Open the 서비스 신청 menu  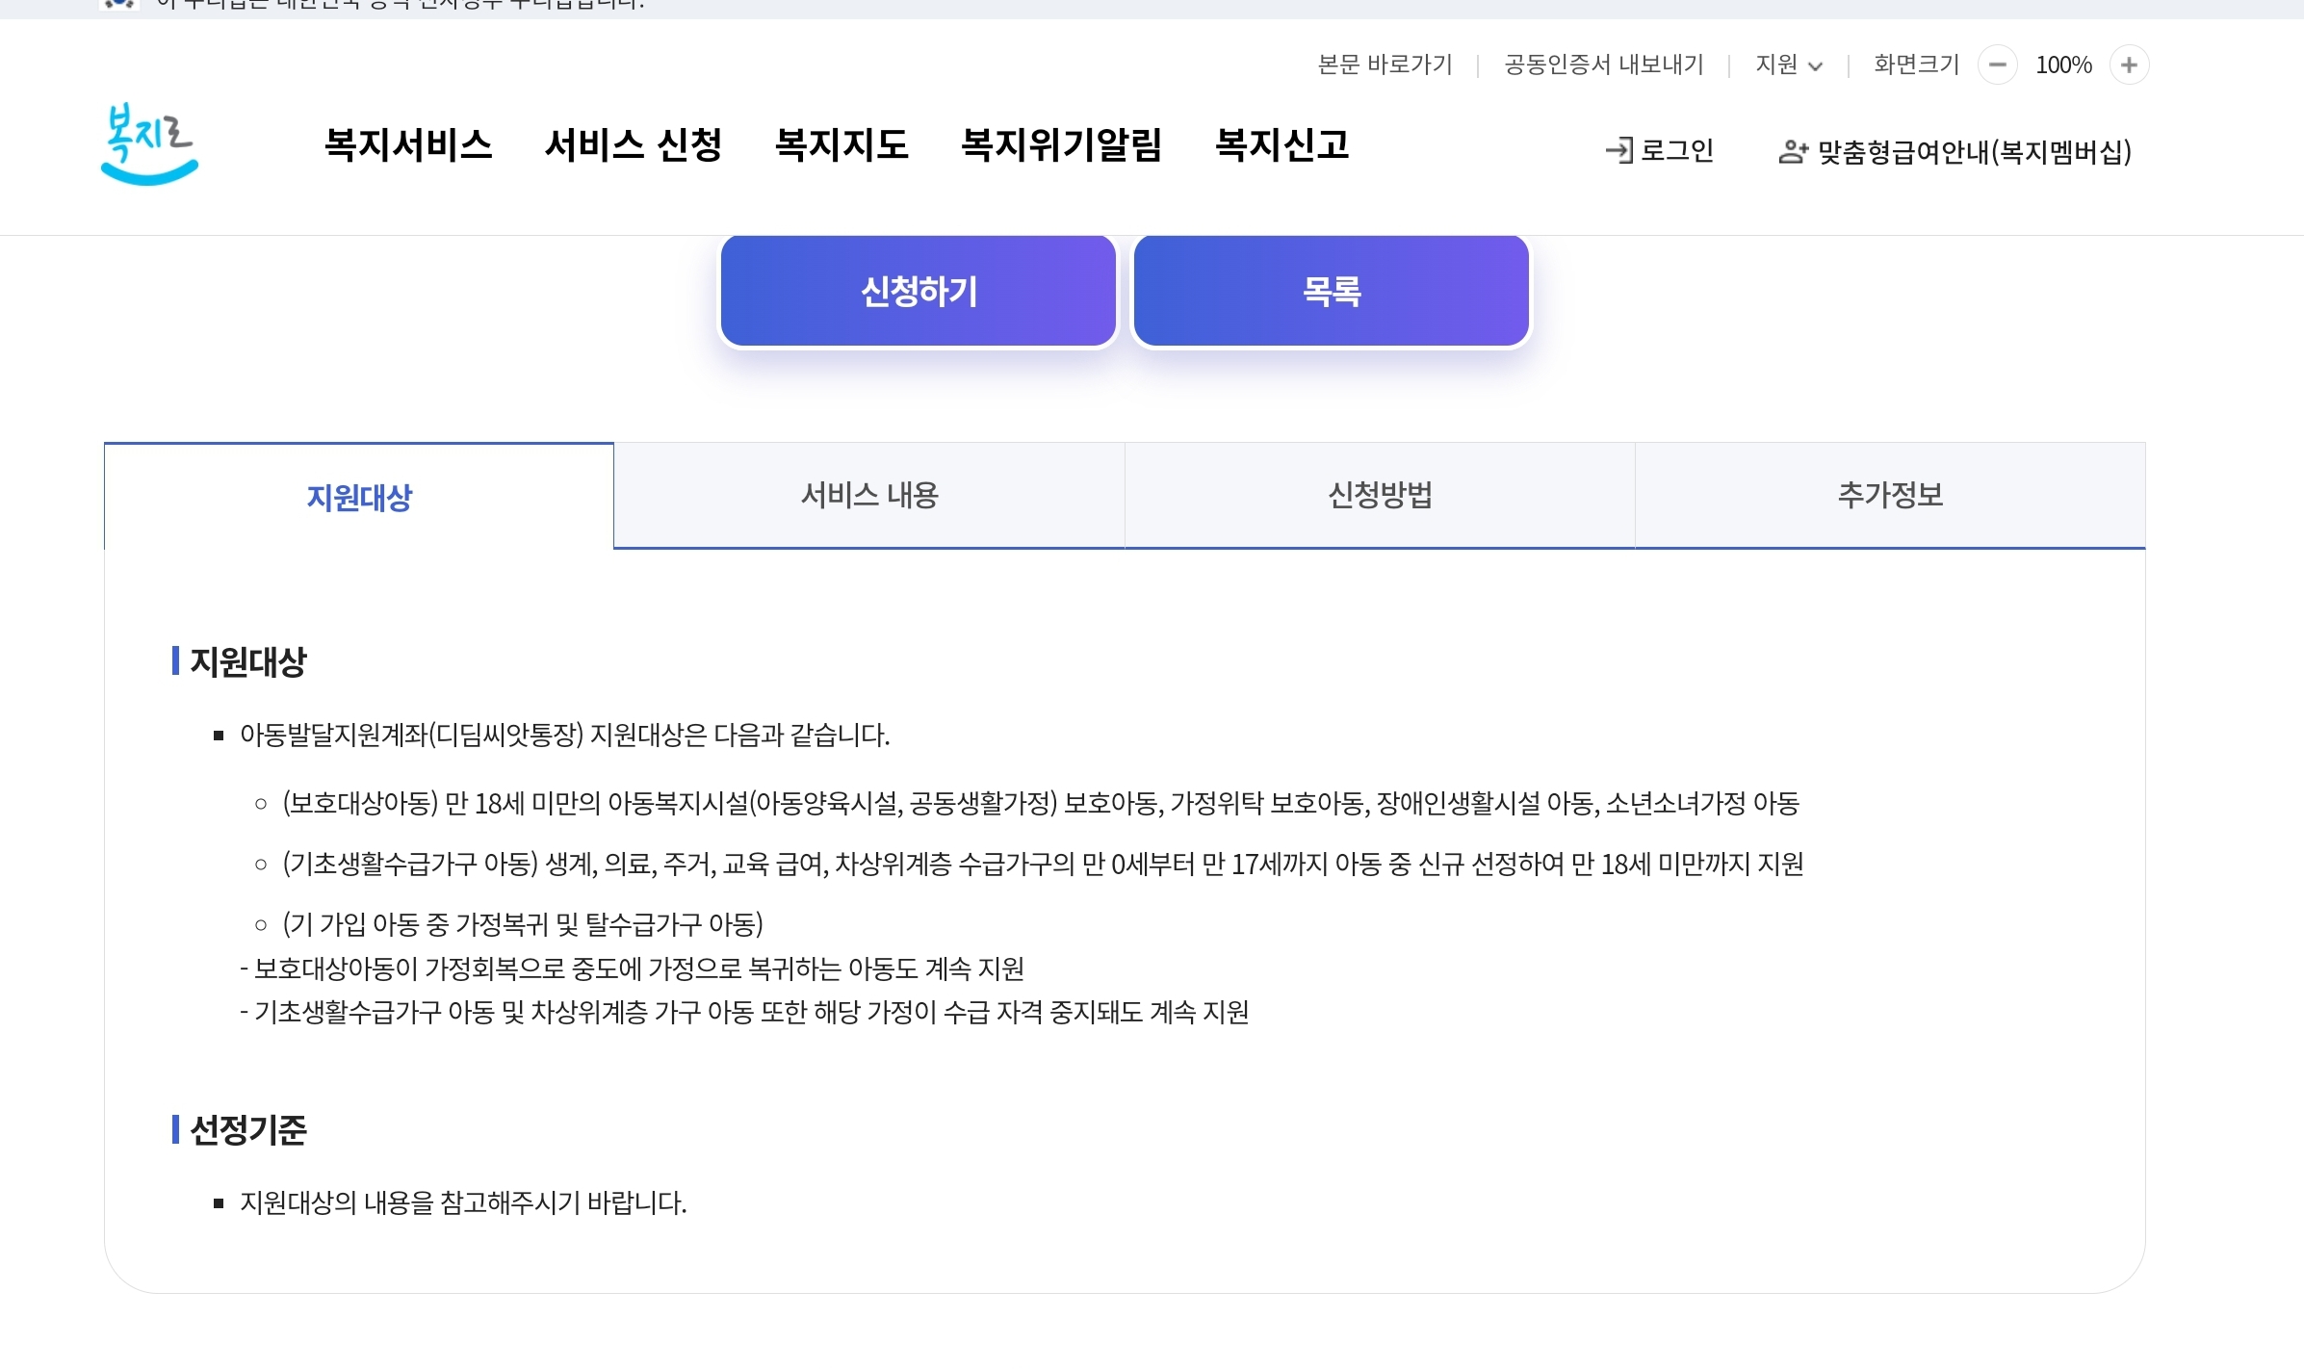(x=634, y=145)
